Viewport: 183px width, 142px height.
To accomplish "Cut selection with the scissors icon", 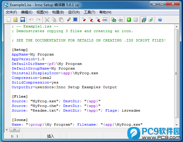I will (47, 20).
